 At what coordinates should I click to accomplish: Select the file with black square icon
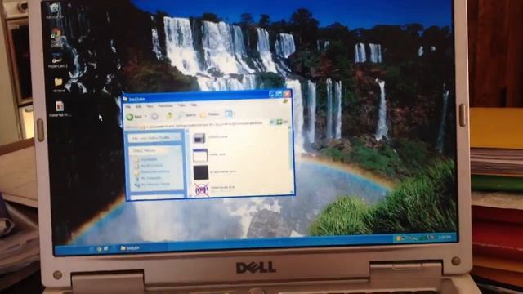pos(201,172)
